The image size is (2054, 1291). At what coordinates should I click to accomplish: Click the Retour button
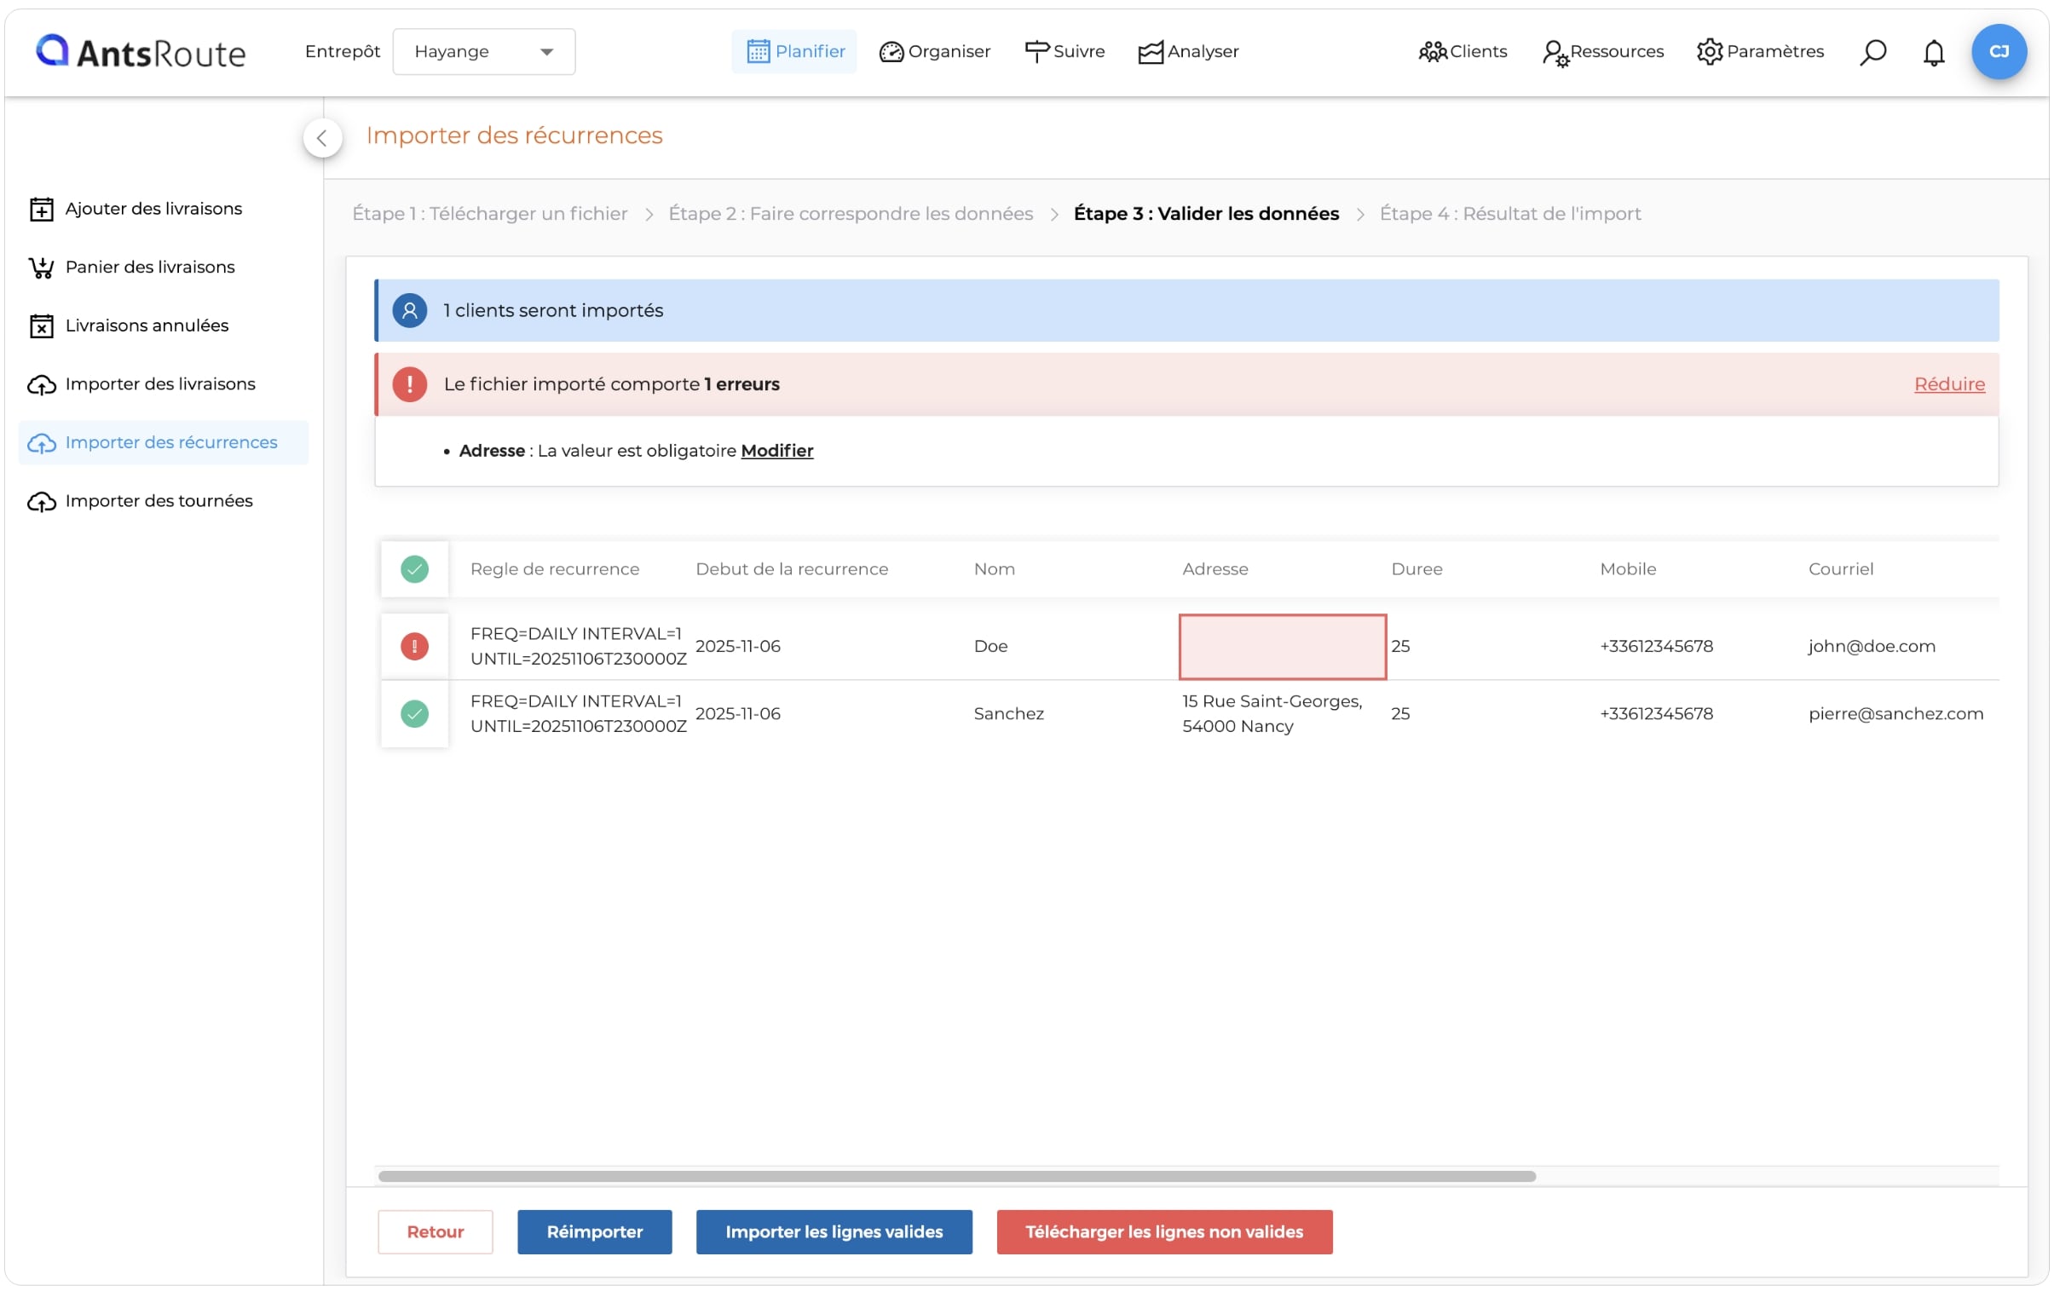pyautogui.click(x=435, y=1231)
